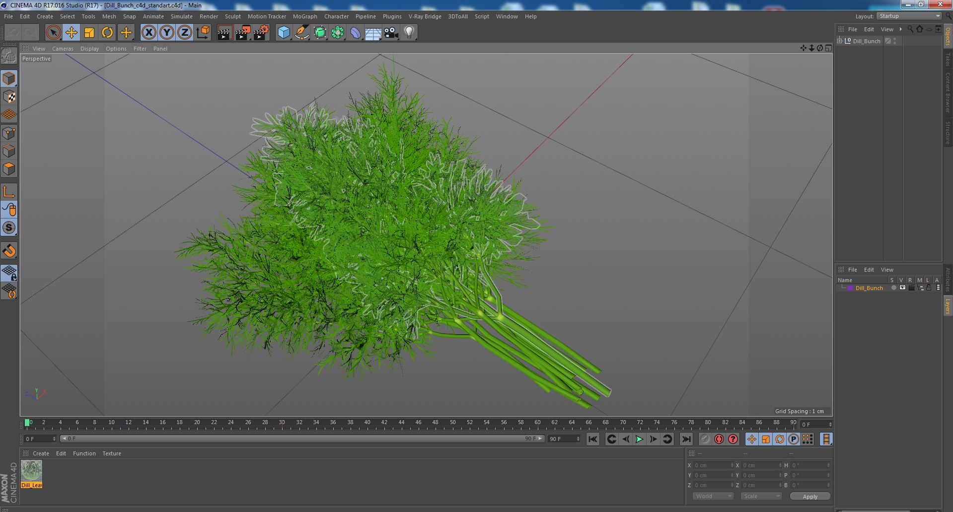Toggle Enable Axis mode
953x512 pixels.
(9, 192)
